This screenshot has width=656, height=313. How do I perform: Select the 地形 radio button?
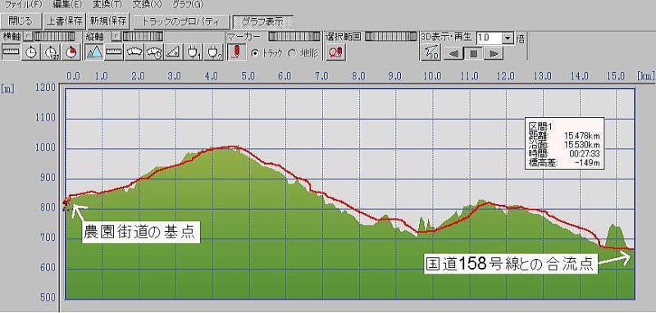[292, 53]
